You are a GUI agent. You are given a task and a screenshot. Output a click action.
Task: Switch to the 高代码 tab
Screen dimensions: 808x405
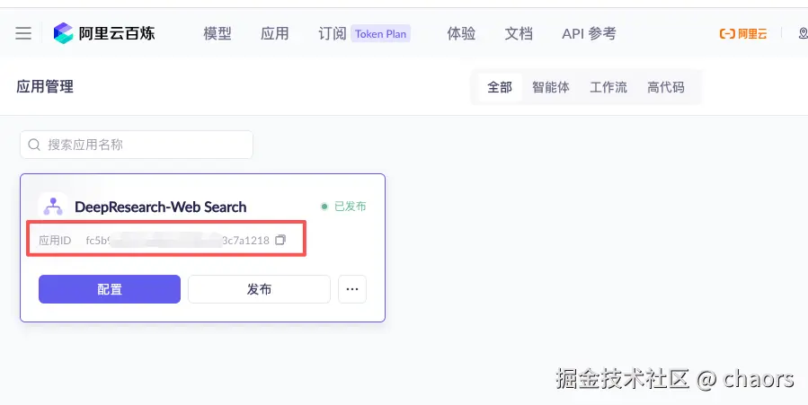pyautogui.click(x=666, y=87)
